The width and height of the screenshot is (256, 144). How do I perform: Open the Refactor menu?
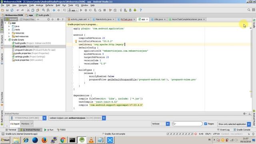pos(49,5)
